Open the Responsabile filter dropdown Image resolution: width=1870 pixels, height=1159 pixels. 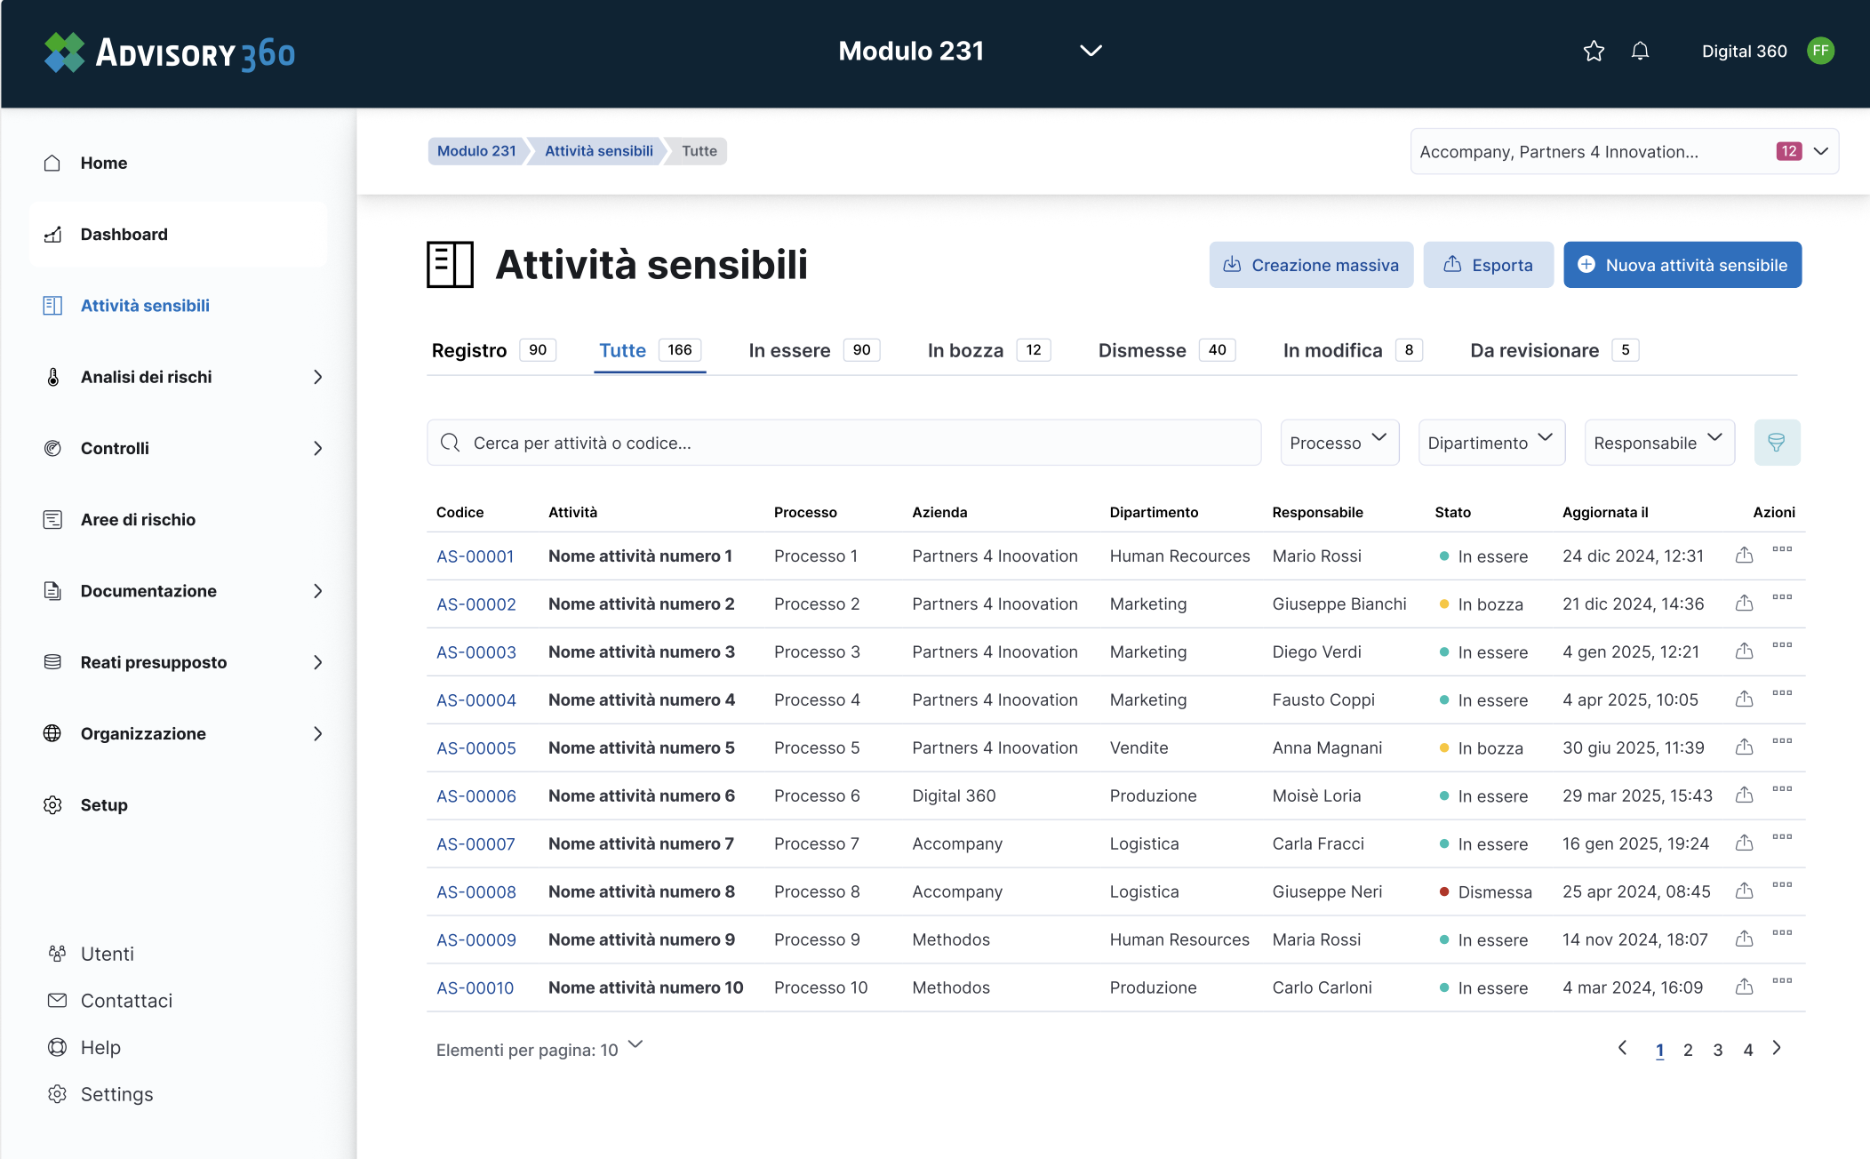[1658, 443]
